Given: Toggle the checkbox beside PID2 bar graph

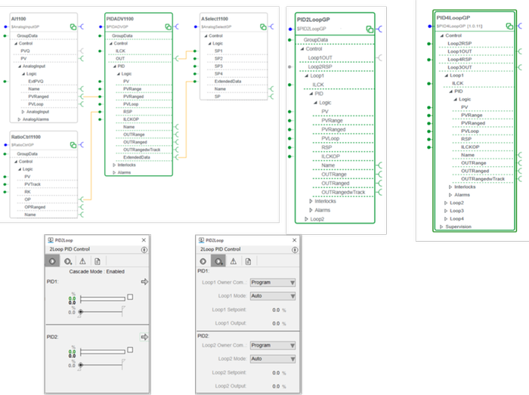Looking at the screenshot, I should [x=130, y=350].
